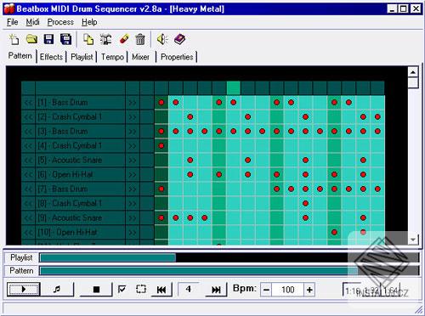
Task: Toggle the speaker sound icon
Action: 162,39
